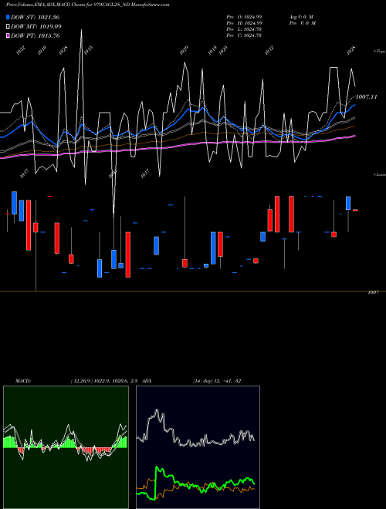Select the chart title mentioning 970CAGL28_ND MunafaSutra.com

click(88, 5)
